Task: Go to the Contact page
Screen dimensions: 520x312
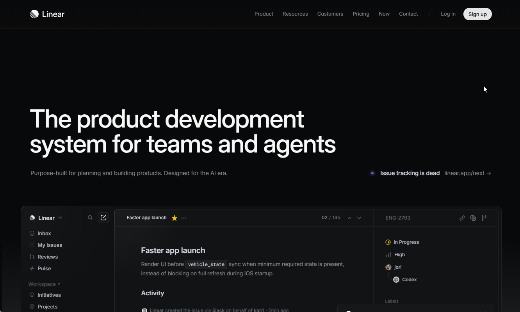Action: tap(408, 14)
